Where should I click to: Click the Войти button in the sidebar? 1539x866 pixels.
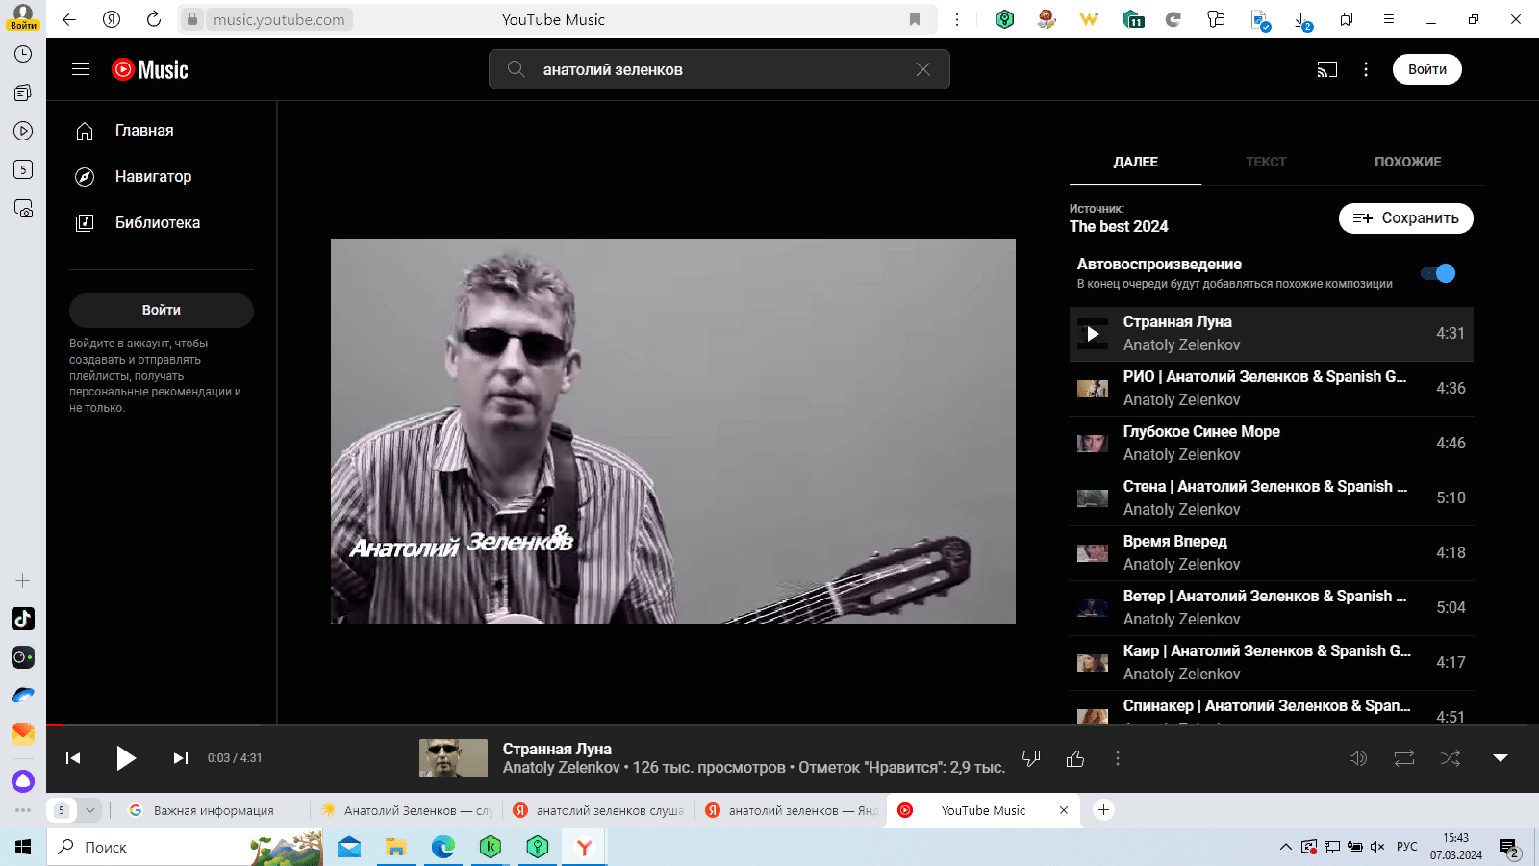(x=162, y=310)
